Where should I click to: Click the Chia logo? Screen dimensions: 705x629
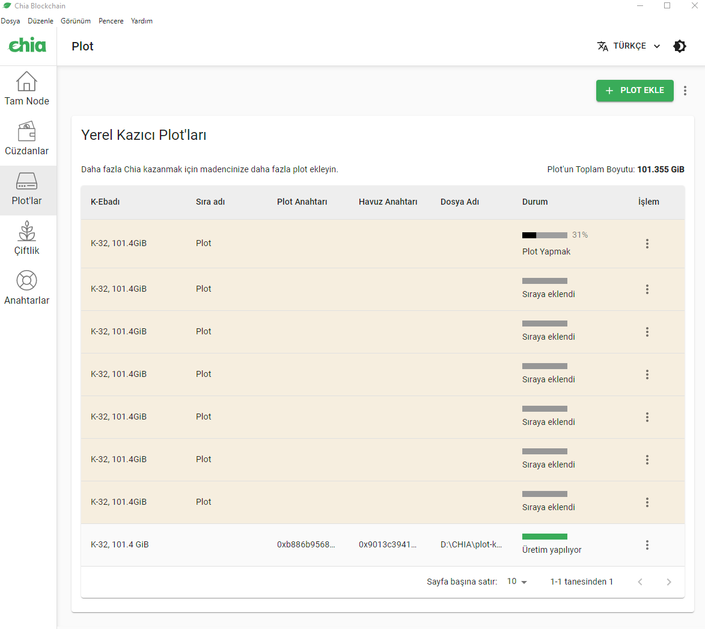pyautogui.click(x=28, y=45)
